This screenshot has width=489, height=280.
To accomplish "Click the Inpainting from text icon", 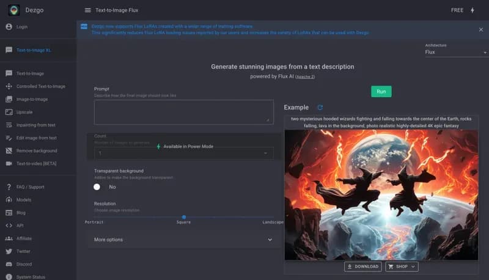I will [x=9, y=125].
